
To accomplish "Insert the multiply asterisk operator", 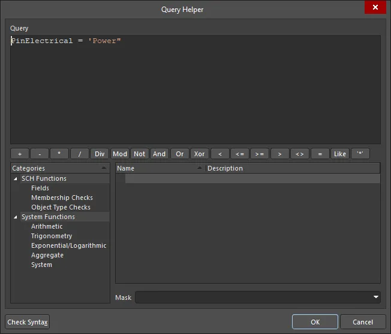I will (59, 154).
